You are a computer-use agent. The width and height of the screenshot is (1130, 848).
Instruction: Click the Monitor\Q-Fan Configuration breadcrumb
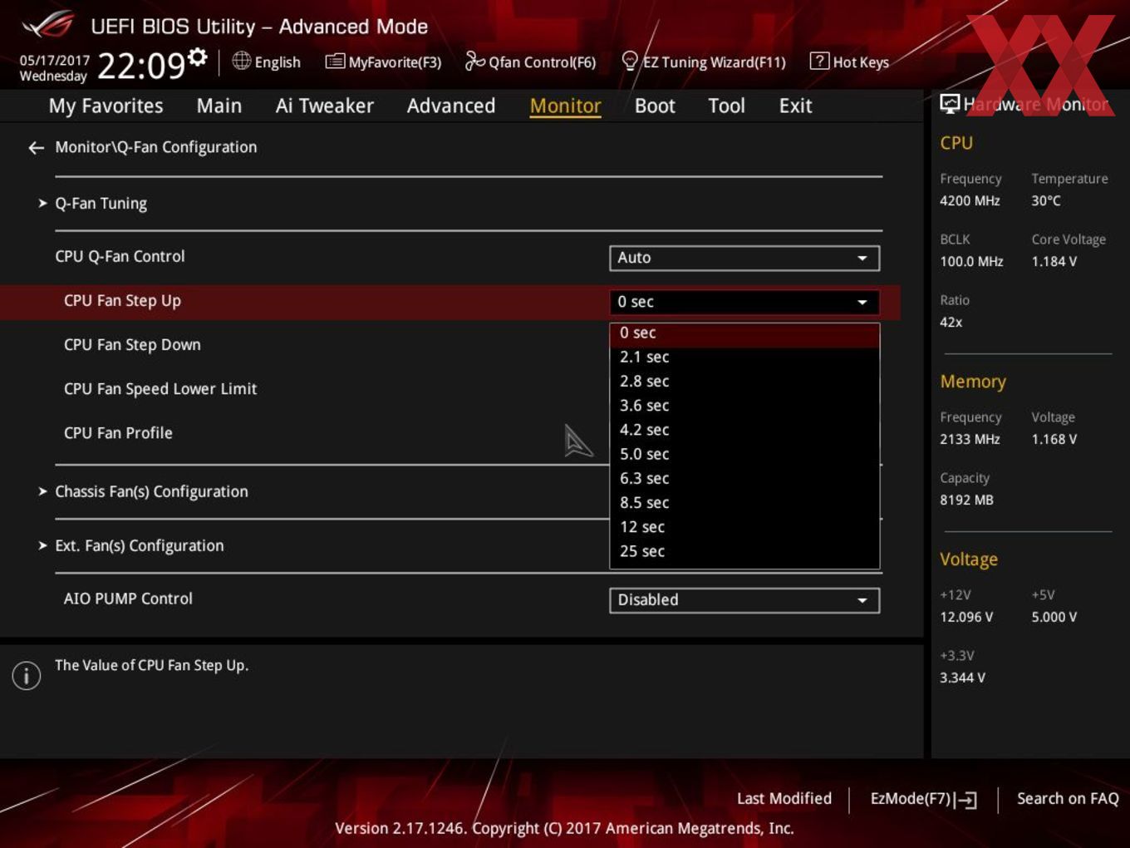[x=155, y=147]
